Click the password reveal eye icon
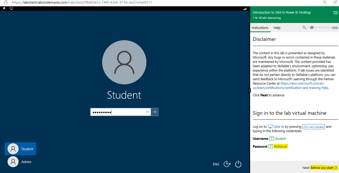The height and width of the screenshot is (173, 339). [147, 112]
